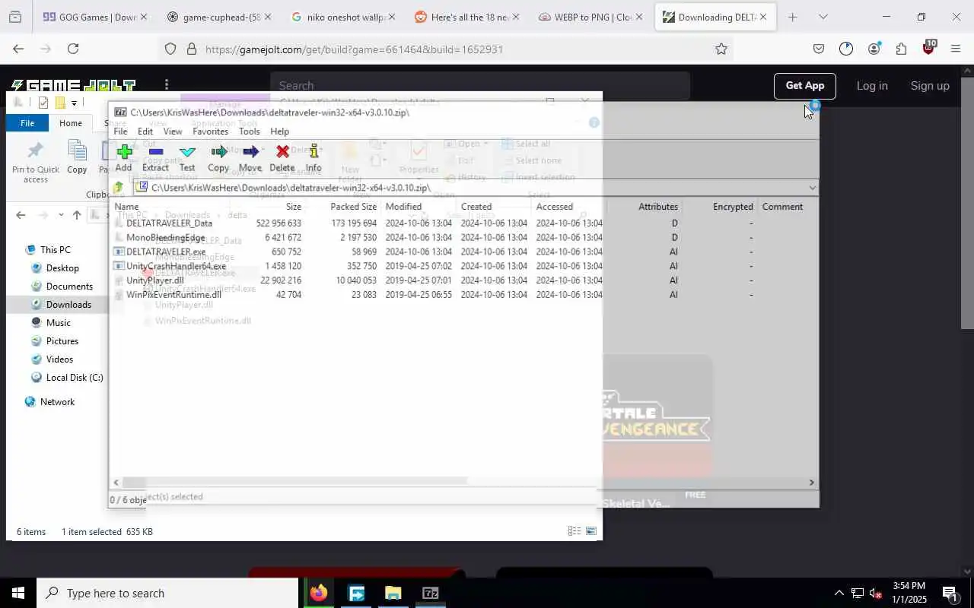Open Network in Explorer sidebar
Viewport: 974px width, 608px height.
(x=57, y=402)
